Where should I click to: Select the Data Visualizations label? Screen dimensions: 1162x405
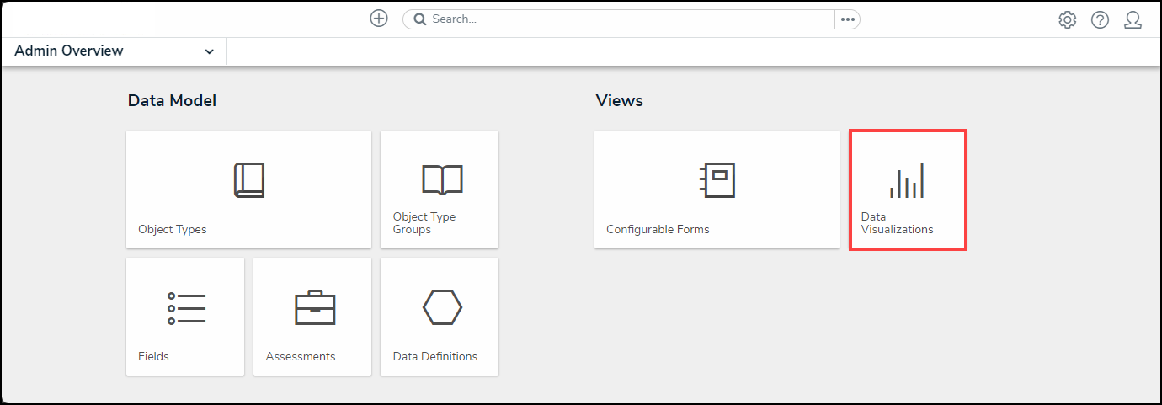pyautogui.click(x=897, y=223)
